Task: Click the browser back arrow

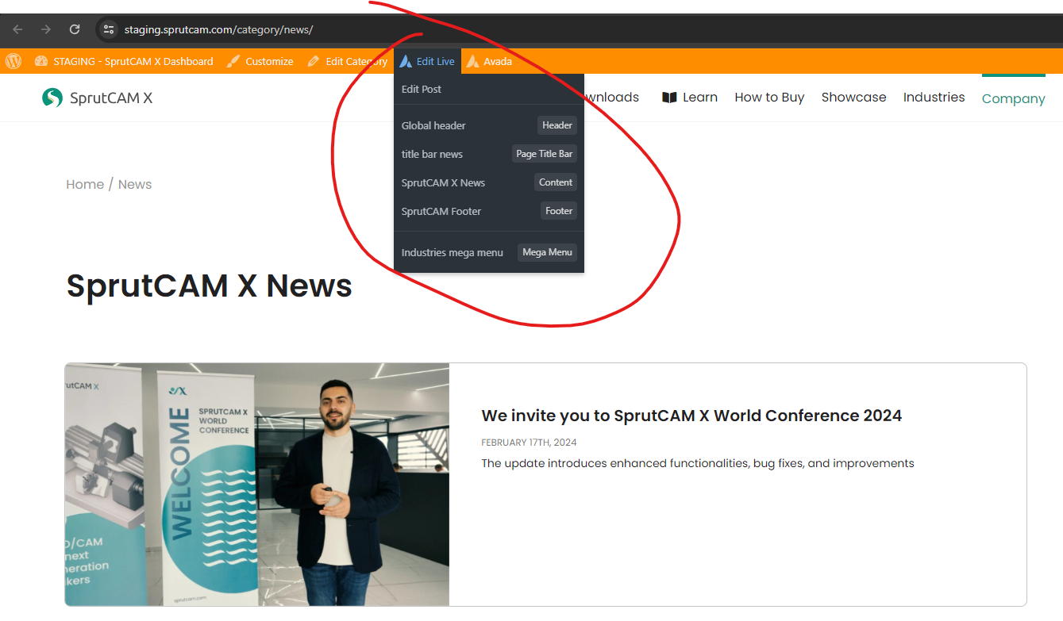Action: (17, 29)
